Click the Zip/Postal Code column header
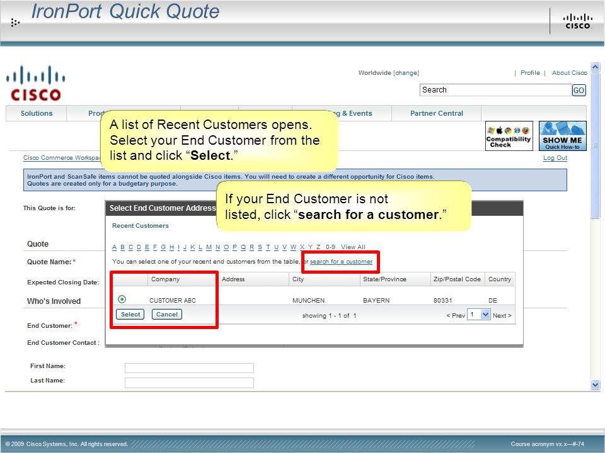The width and height of the screenshot is (605, 453). click(x=457, y=279)
